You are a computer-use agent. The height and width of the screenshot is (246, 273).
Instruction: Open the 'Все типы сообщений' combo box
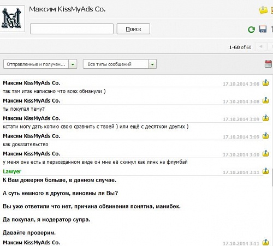pyautogui.click(x=120, y=64)
